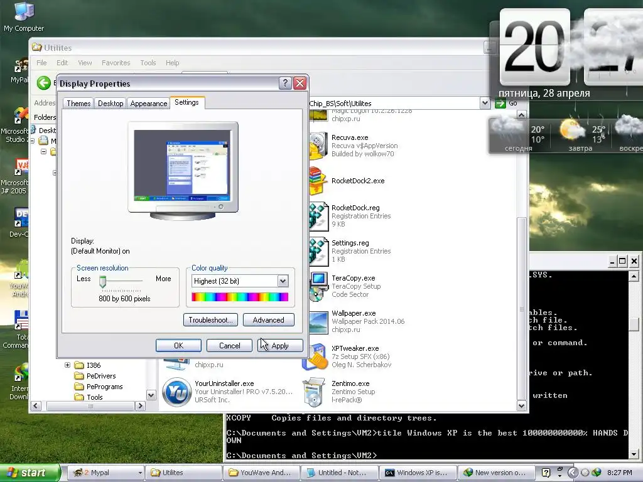This screenshot has width=643, height=482.
Task: Select the YourUninstaller.exe icon
Action: [176, 392]
